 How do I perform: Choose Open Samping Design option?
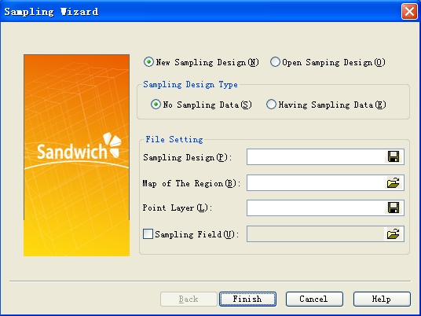click(x=275, y=62)
